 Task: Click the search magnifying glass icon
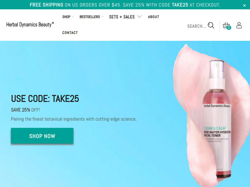[211, 25]
